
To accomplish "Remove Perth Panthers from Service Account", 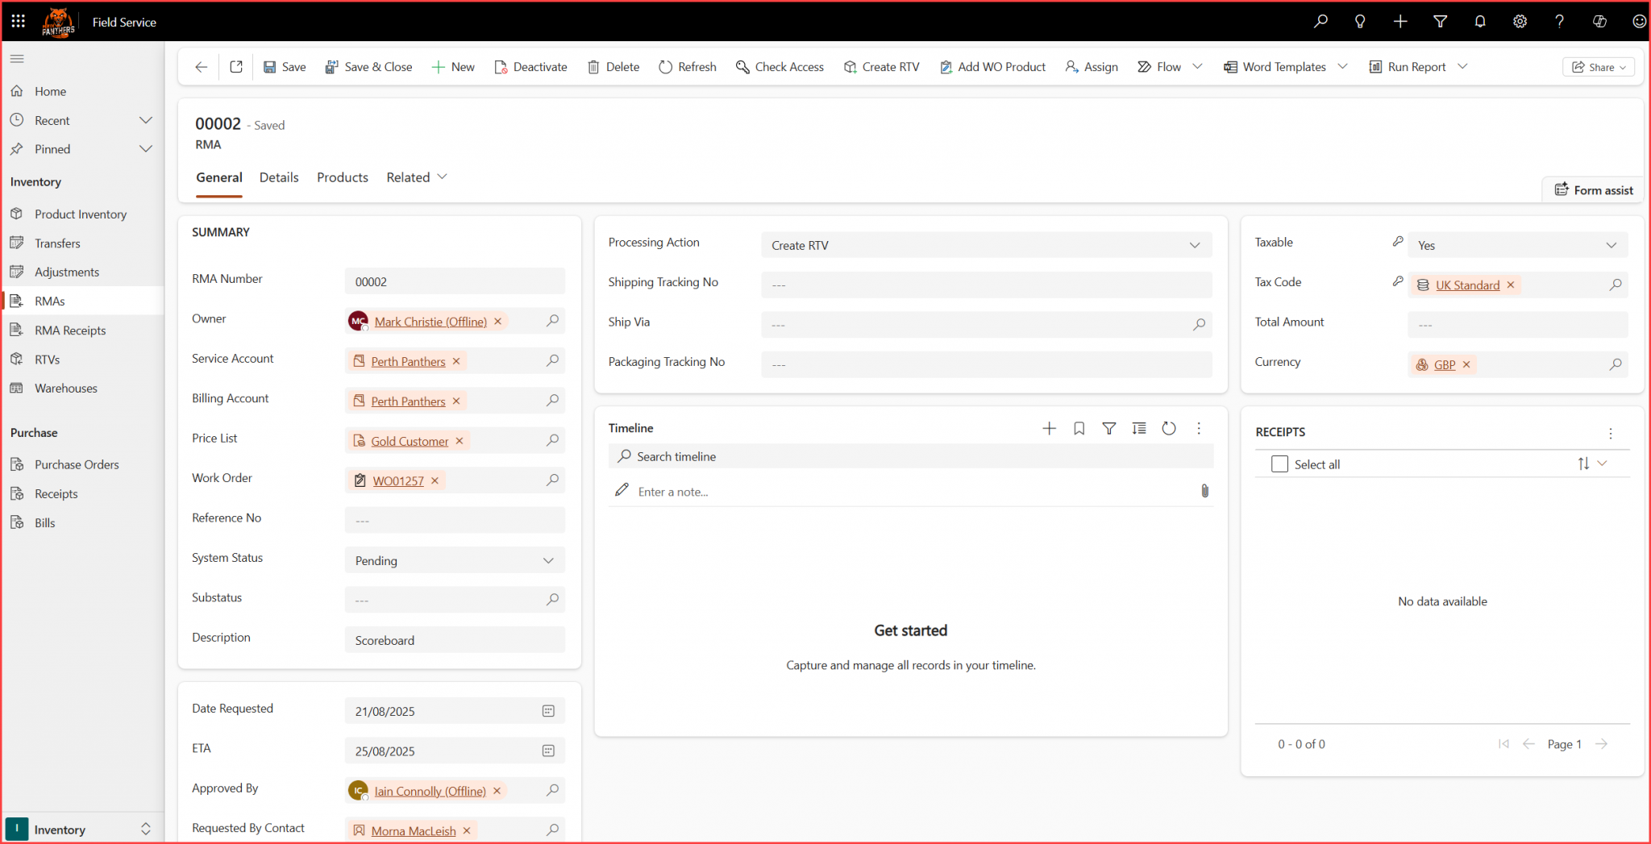I will pyautogui.click(x=456, y=361).
